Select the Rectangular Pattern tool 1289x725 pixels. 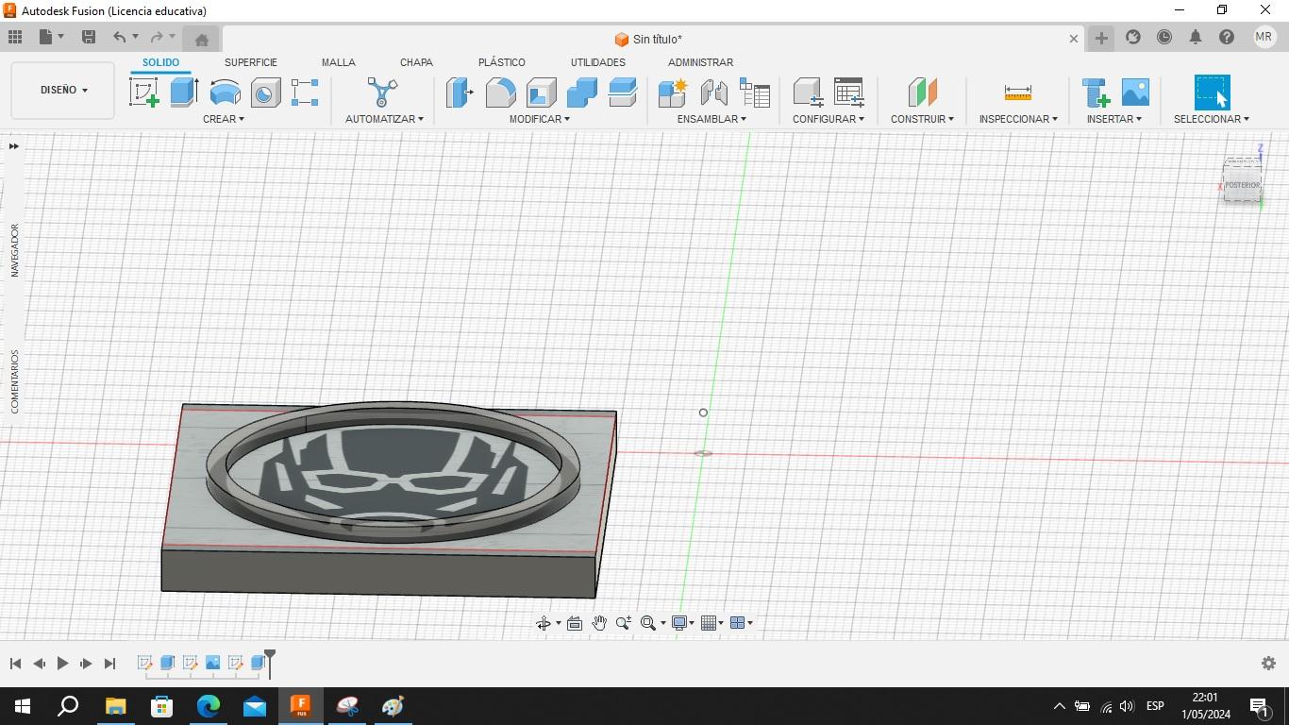click(x=305, y=93)
